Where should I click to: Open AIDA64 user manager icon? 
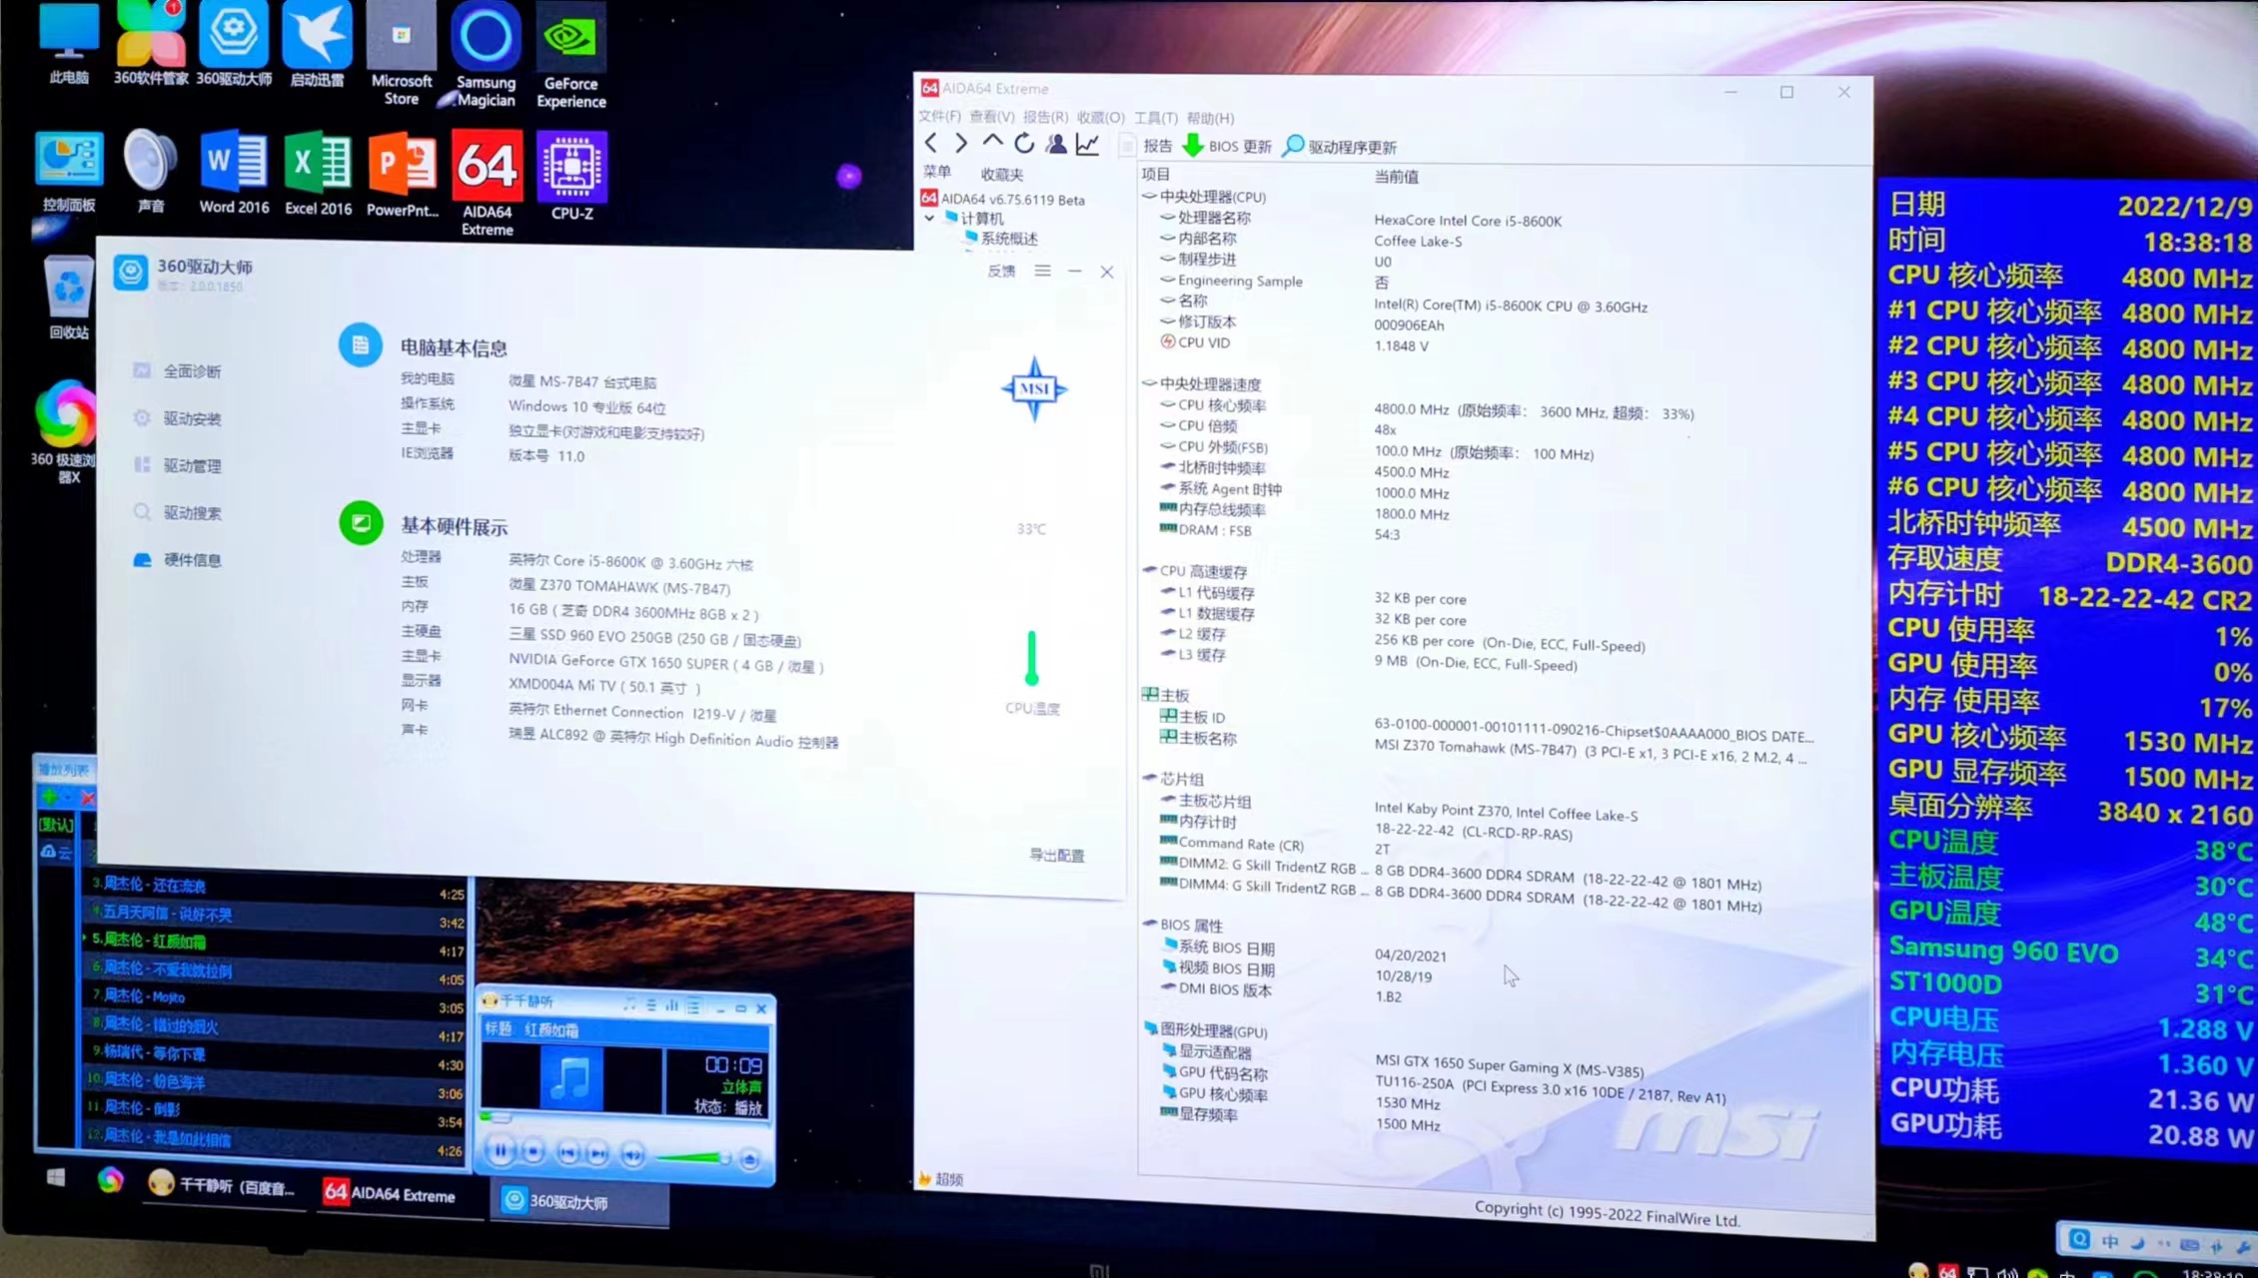pyautogui.click(x=1056, y=145)
